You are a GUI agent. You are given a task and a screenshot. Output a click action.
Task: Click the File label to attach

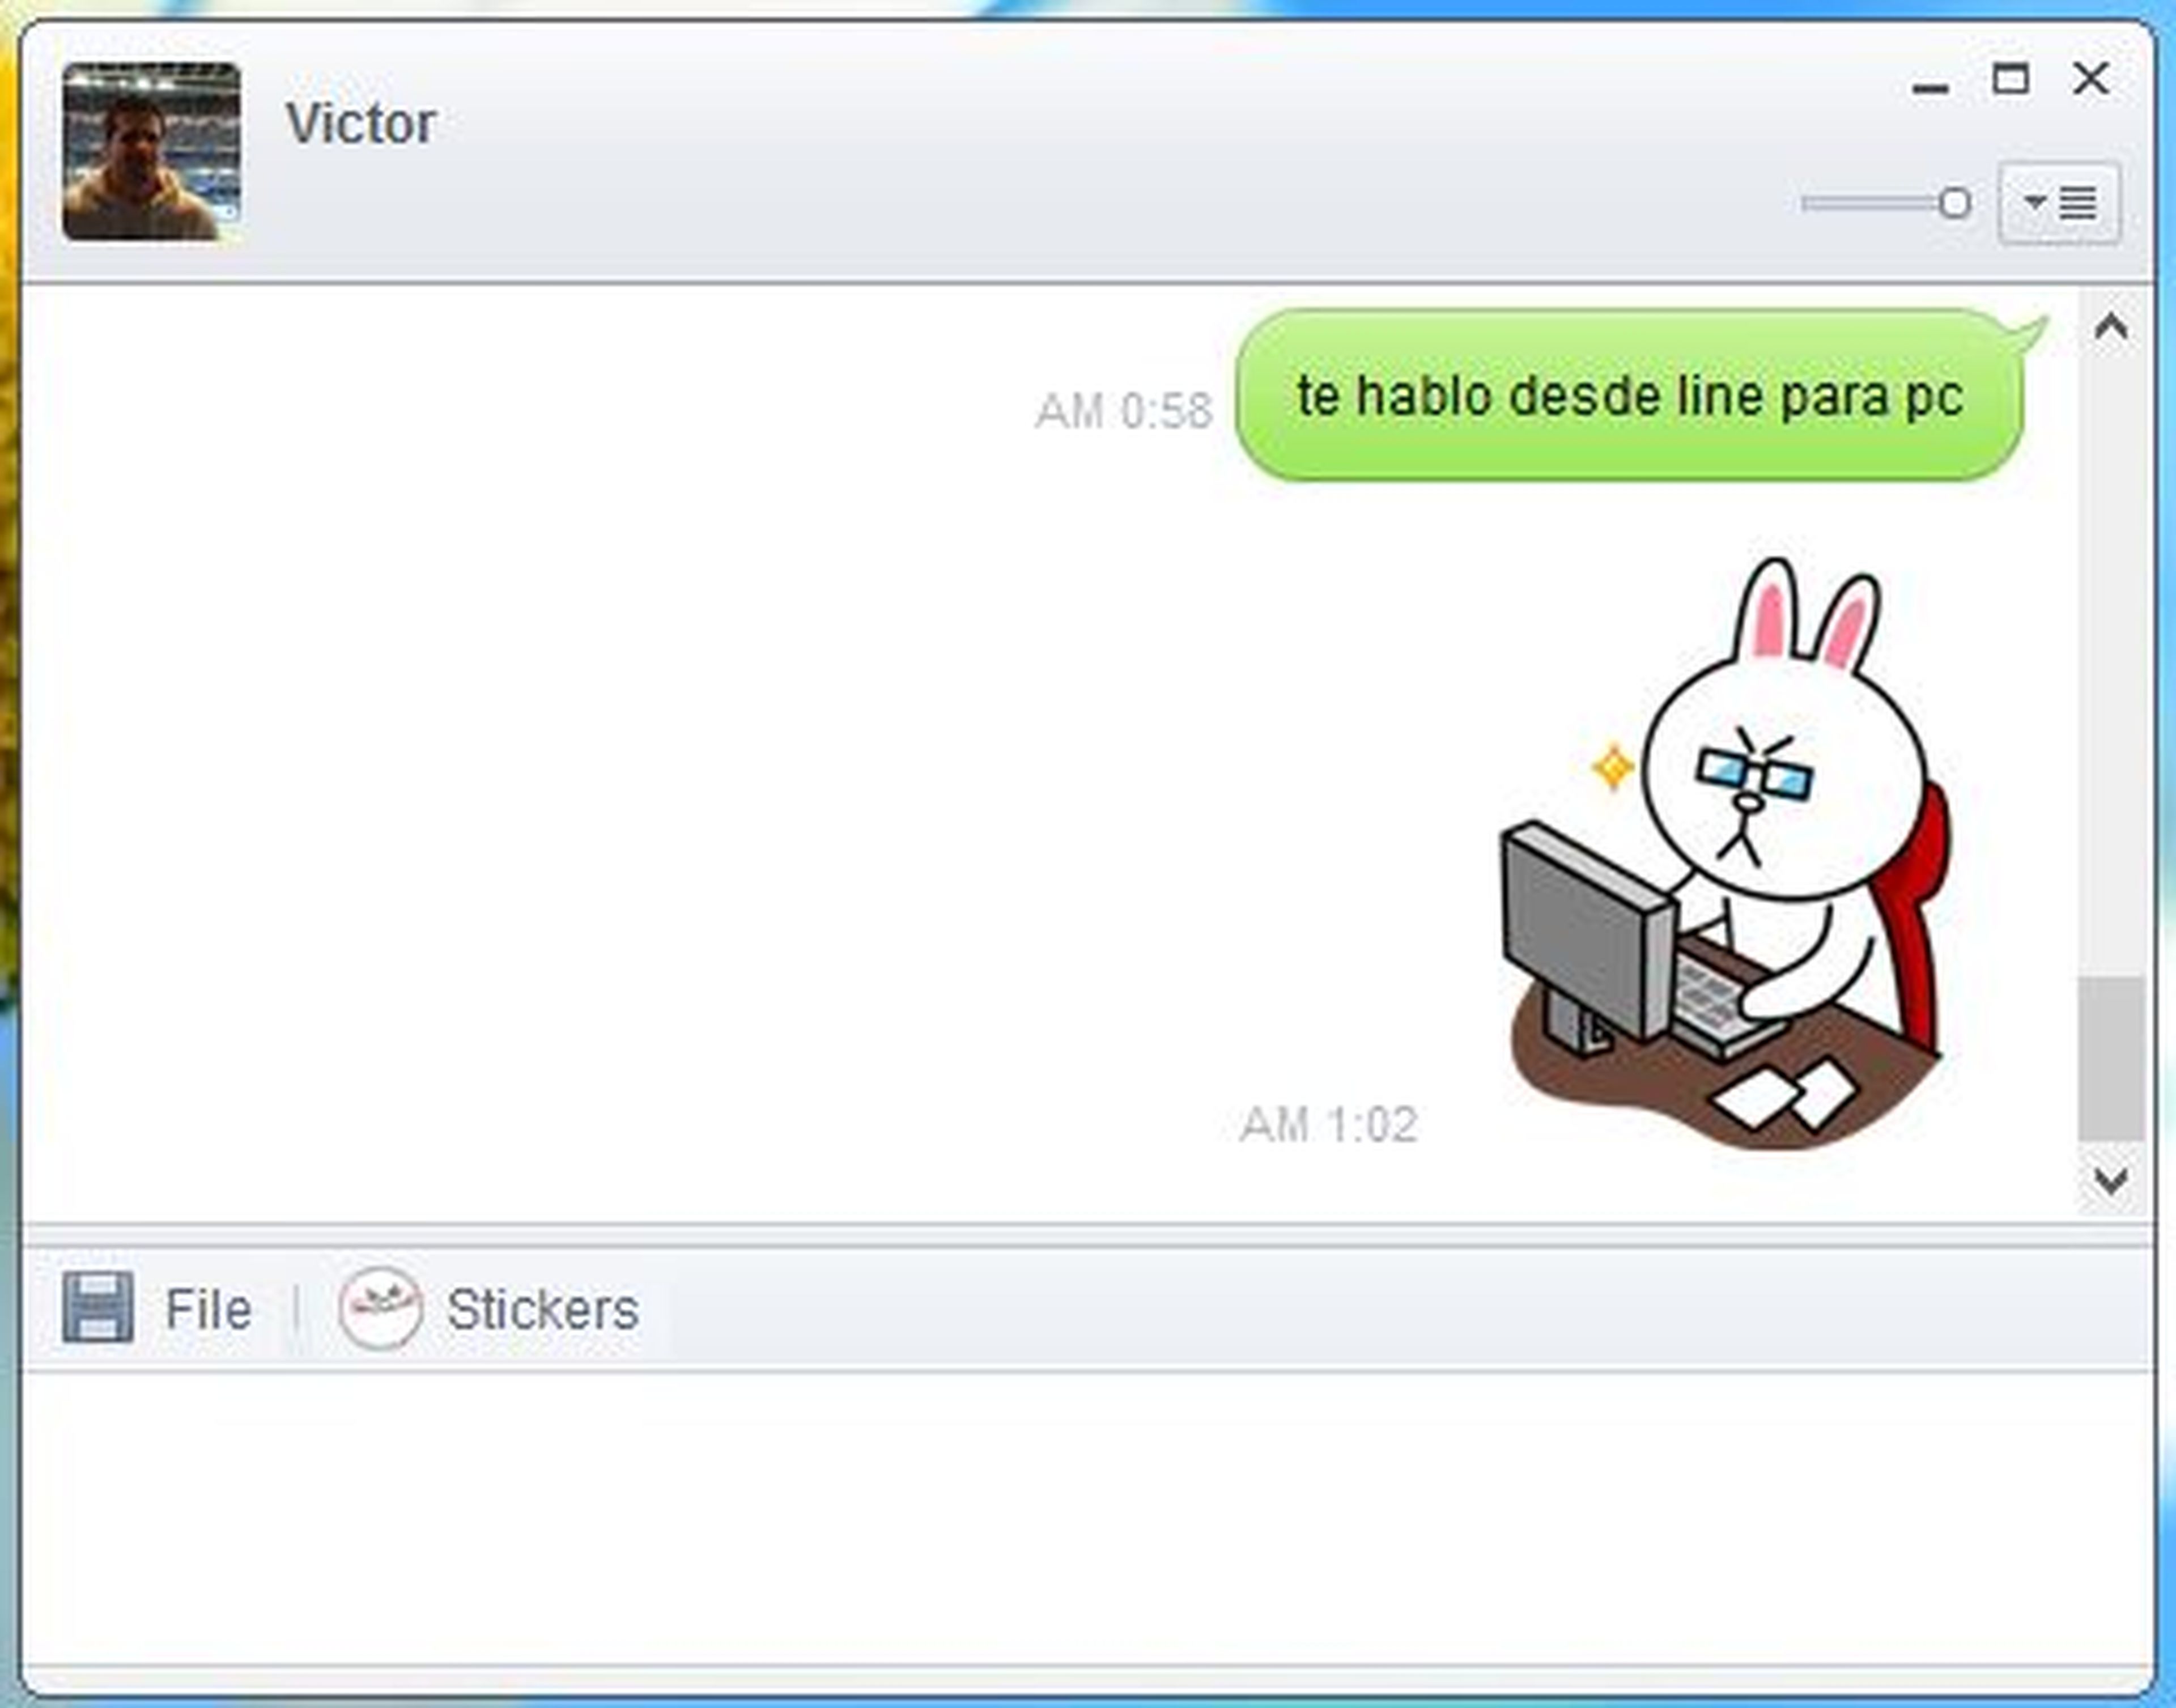point(208,1309)
